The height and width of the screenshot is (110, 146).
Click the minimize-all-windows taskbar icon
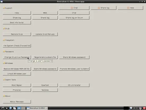[15, 108]
